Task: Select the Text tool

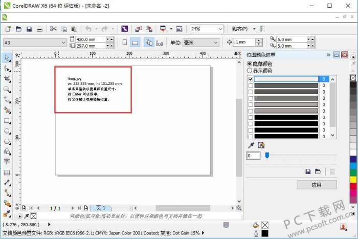Action: (x=7, y=162)
